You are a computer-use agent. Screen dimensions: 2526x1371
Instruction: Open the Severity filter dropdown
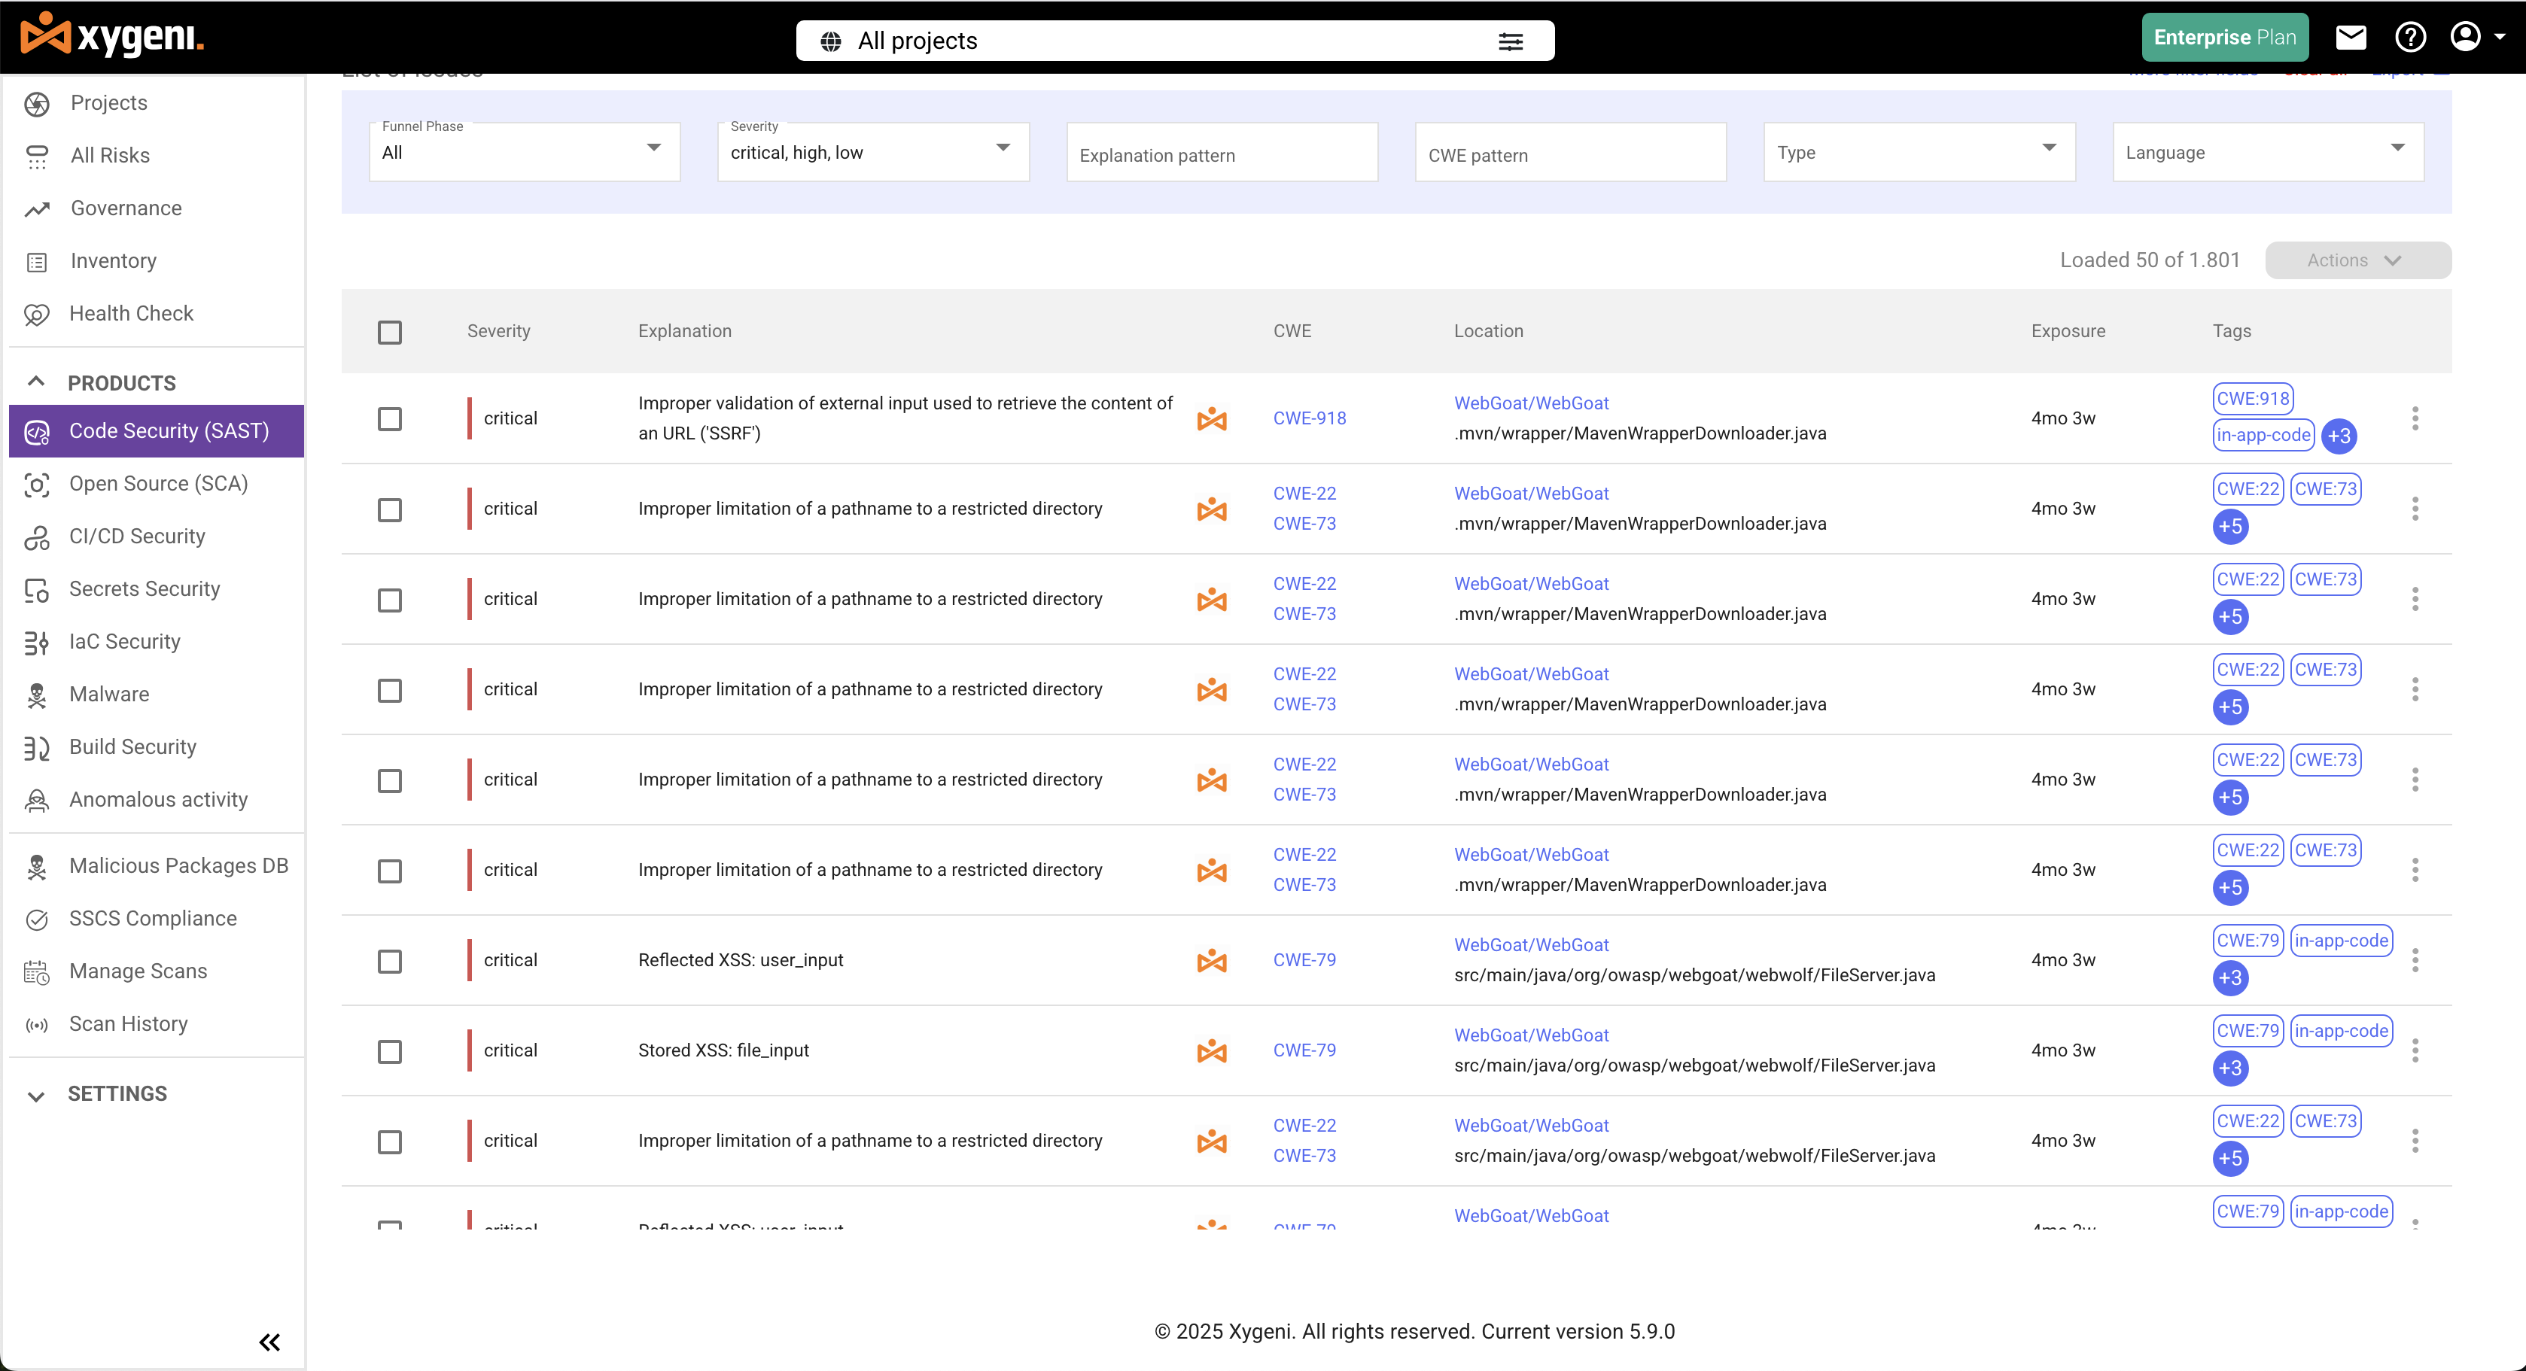[872, 152]
